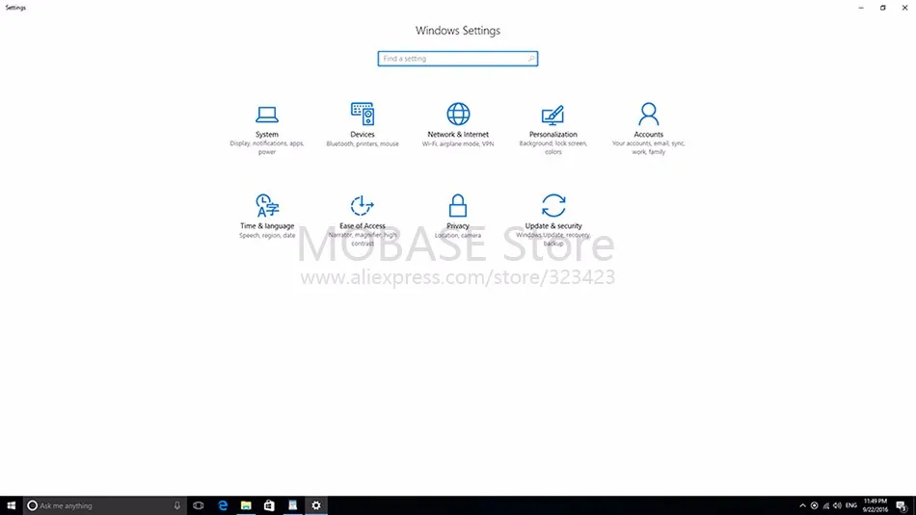This screenshot has width=916, height=515.
Task: Close the Settings window
Action: pyautogui.click(x=904, y=8)
